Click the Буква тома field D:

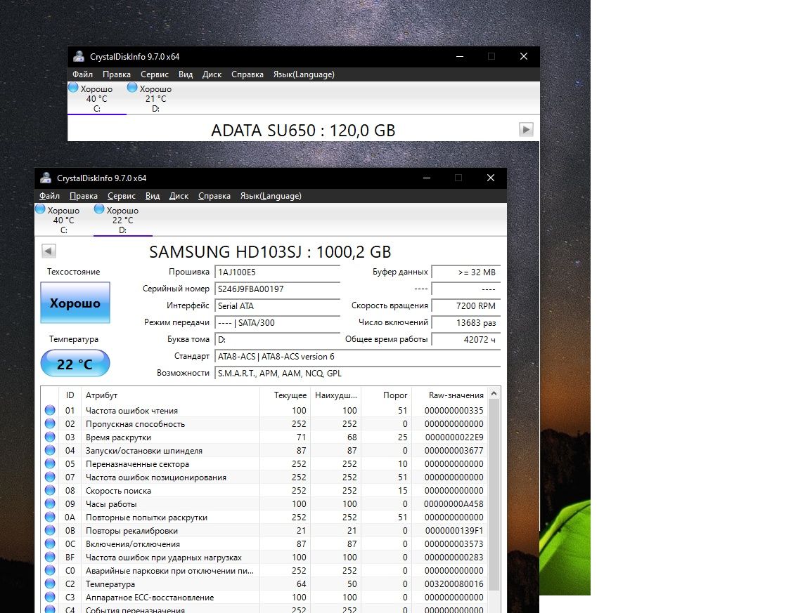tap(278, 340)
